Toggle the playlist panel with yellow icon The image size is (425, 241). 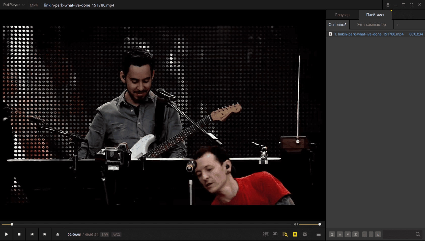click(x=295, y=234)
